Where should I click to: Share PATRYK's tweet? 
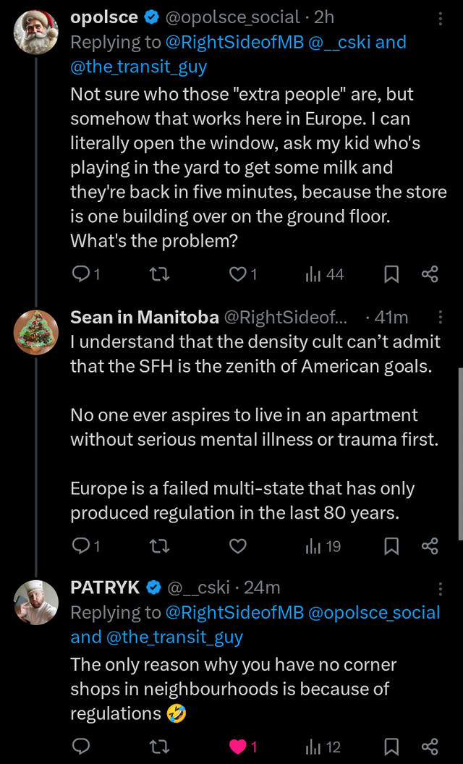coord(430,747)
